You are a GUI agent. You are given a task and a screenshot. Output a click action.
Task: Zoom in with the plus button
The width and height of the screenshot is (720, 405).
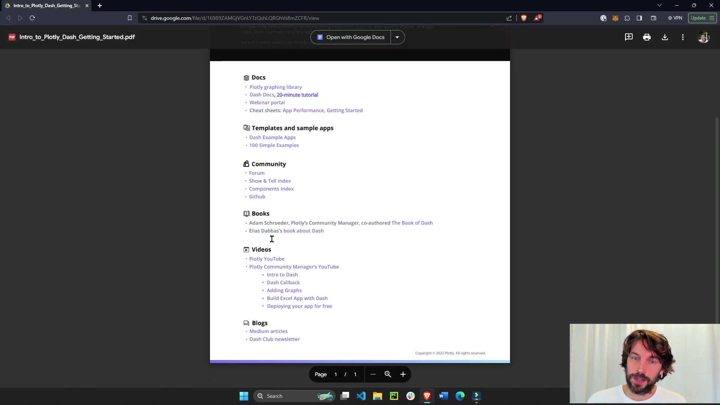pos(403,374)
